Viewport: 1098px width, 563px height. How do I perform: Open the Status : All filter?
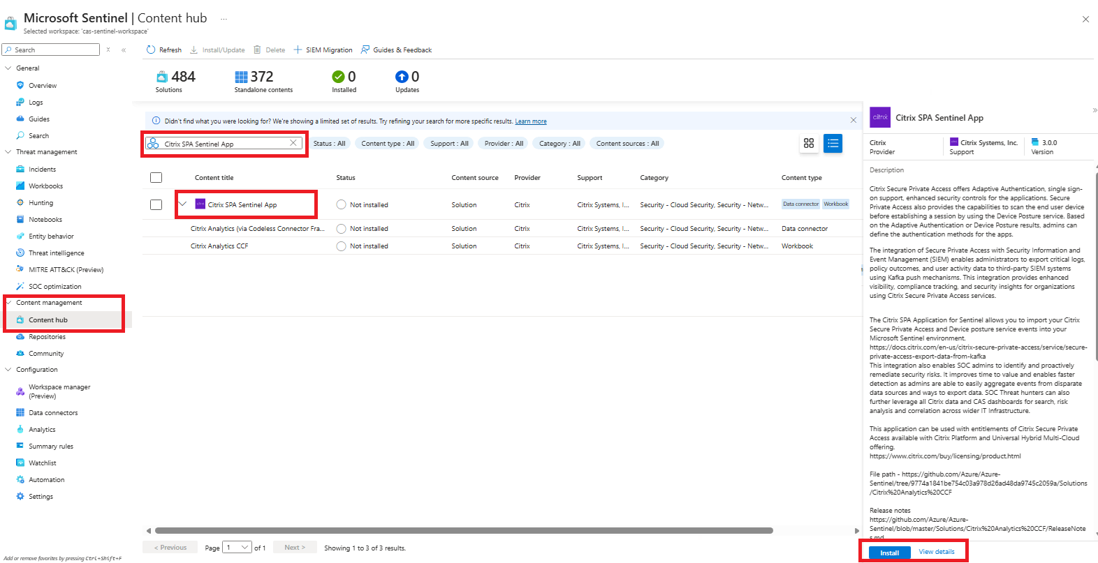(329, 144)
